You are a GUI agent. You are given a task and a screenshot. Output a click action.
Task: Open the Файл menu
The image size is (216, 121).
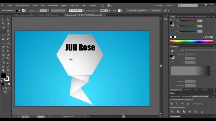10,5
